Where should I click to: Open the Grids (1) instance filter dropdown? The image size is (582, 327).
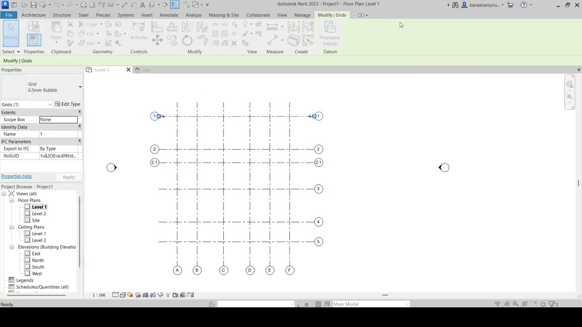pos(50,105)
